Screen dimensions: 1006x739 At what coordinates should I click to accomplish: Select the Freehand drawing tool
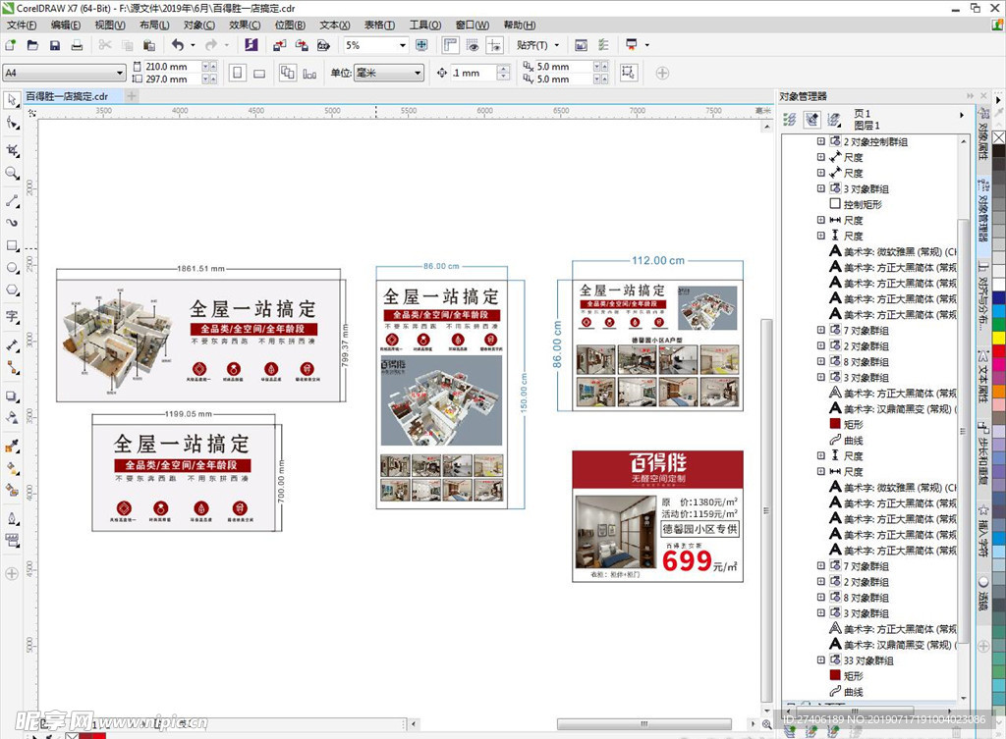(x=12, y=200)
